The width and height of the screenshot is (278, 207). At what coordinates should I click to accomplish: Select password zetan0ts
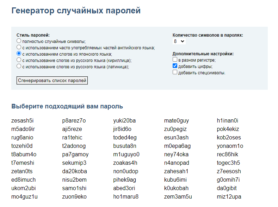[22, 171]
